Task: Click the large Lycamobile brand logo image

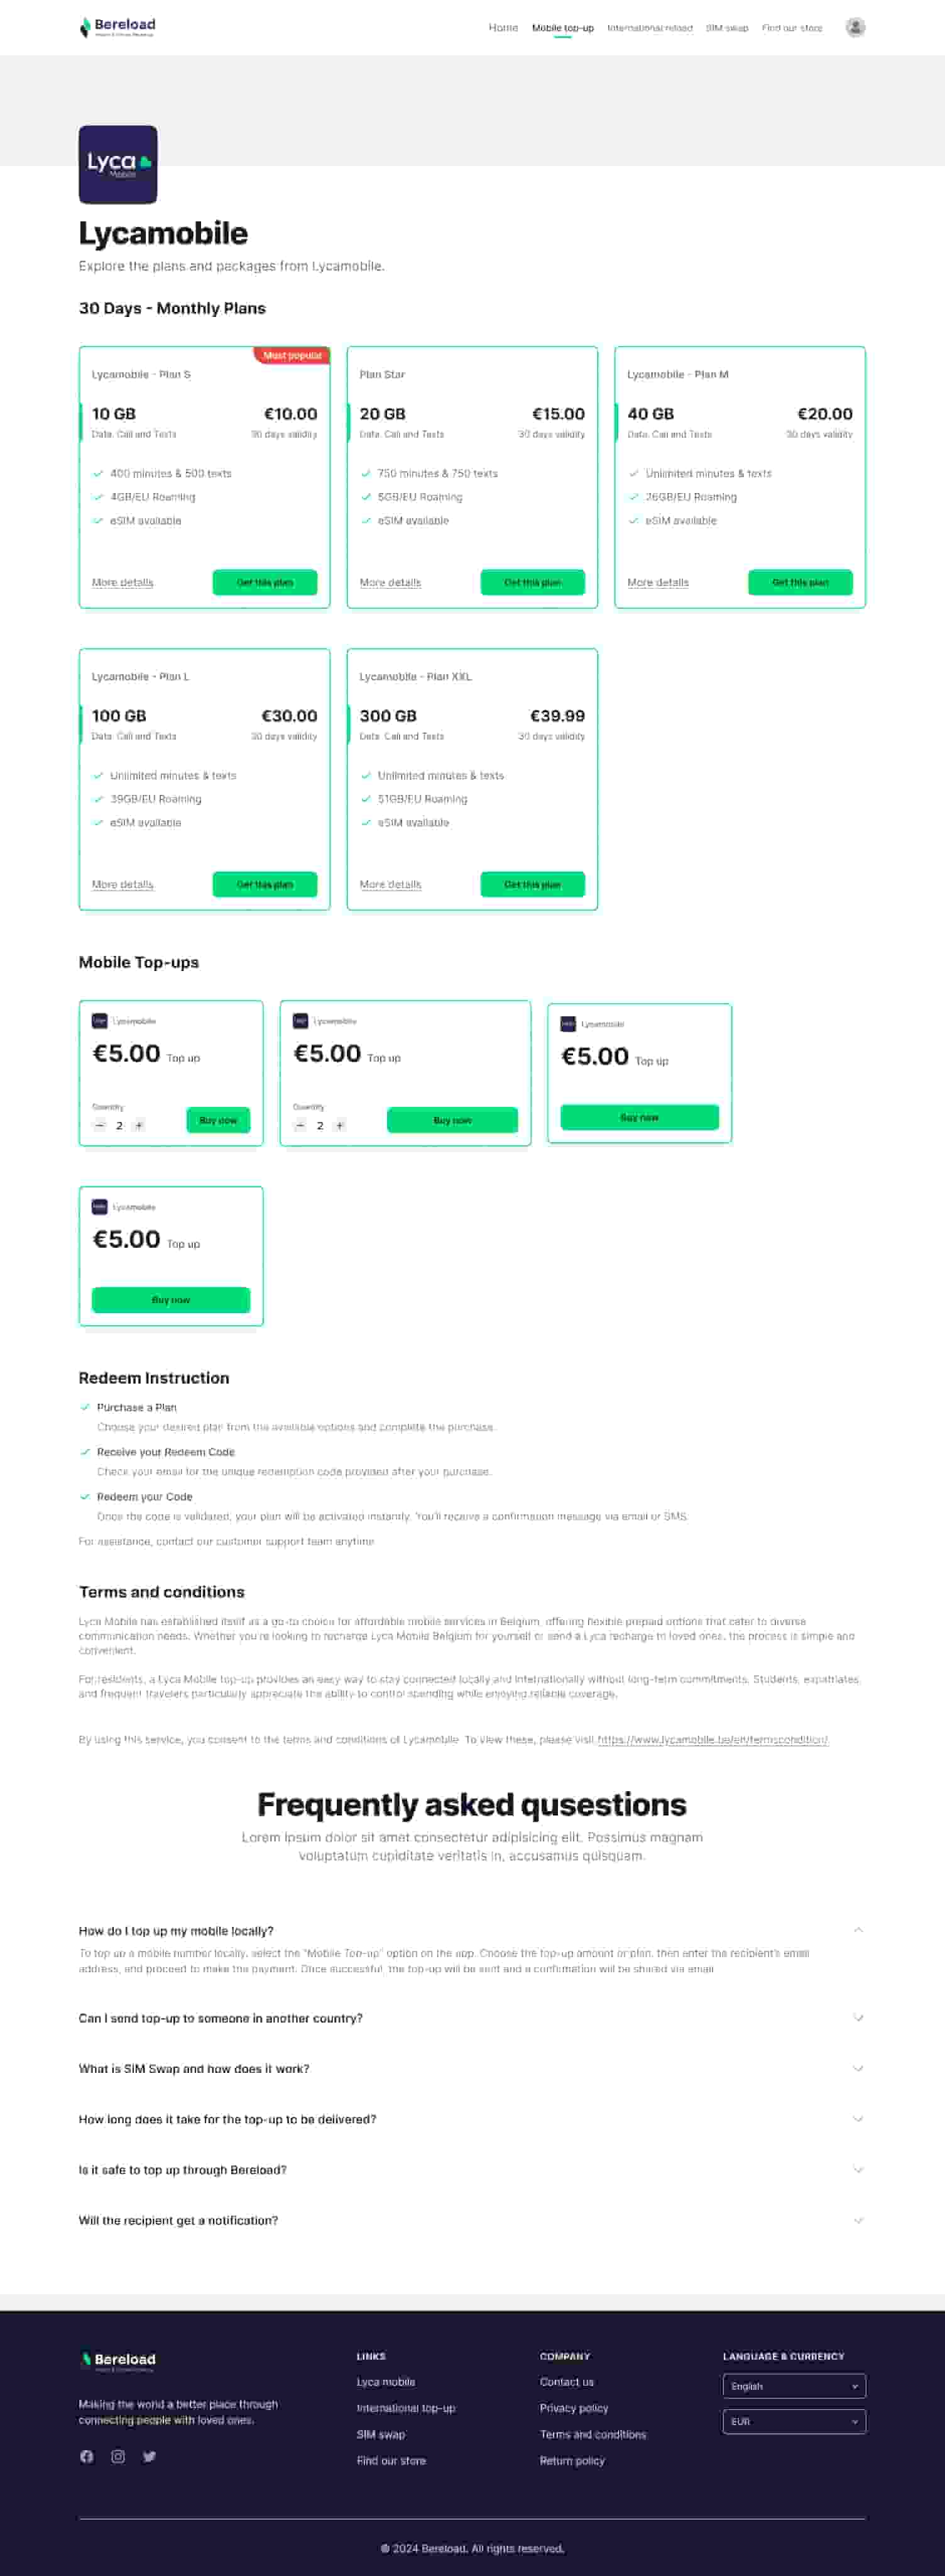Action: (x=118, y=164)
